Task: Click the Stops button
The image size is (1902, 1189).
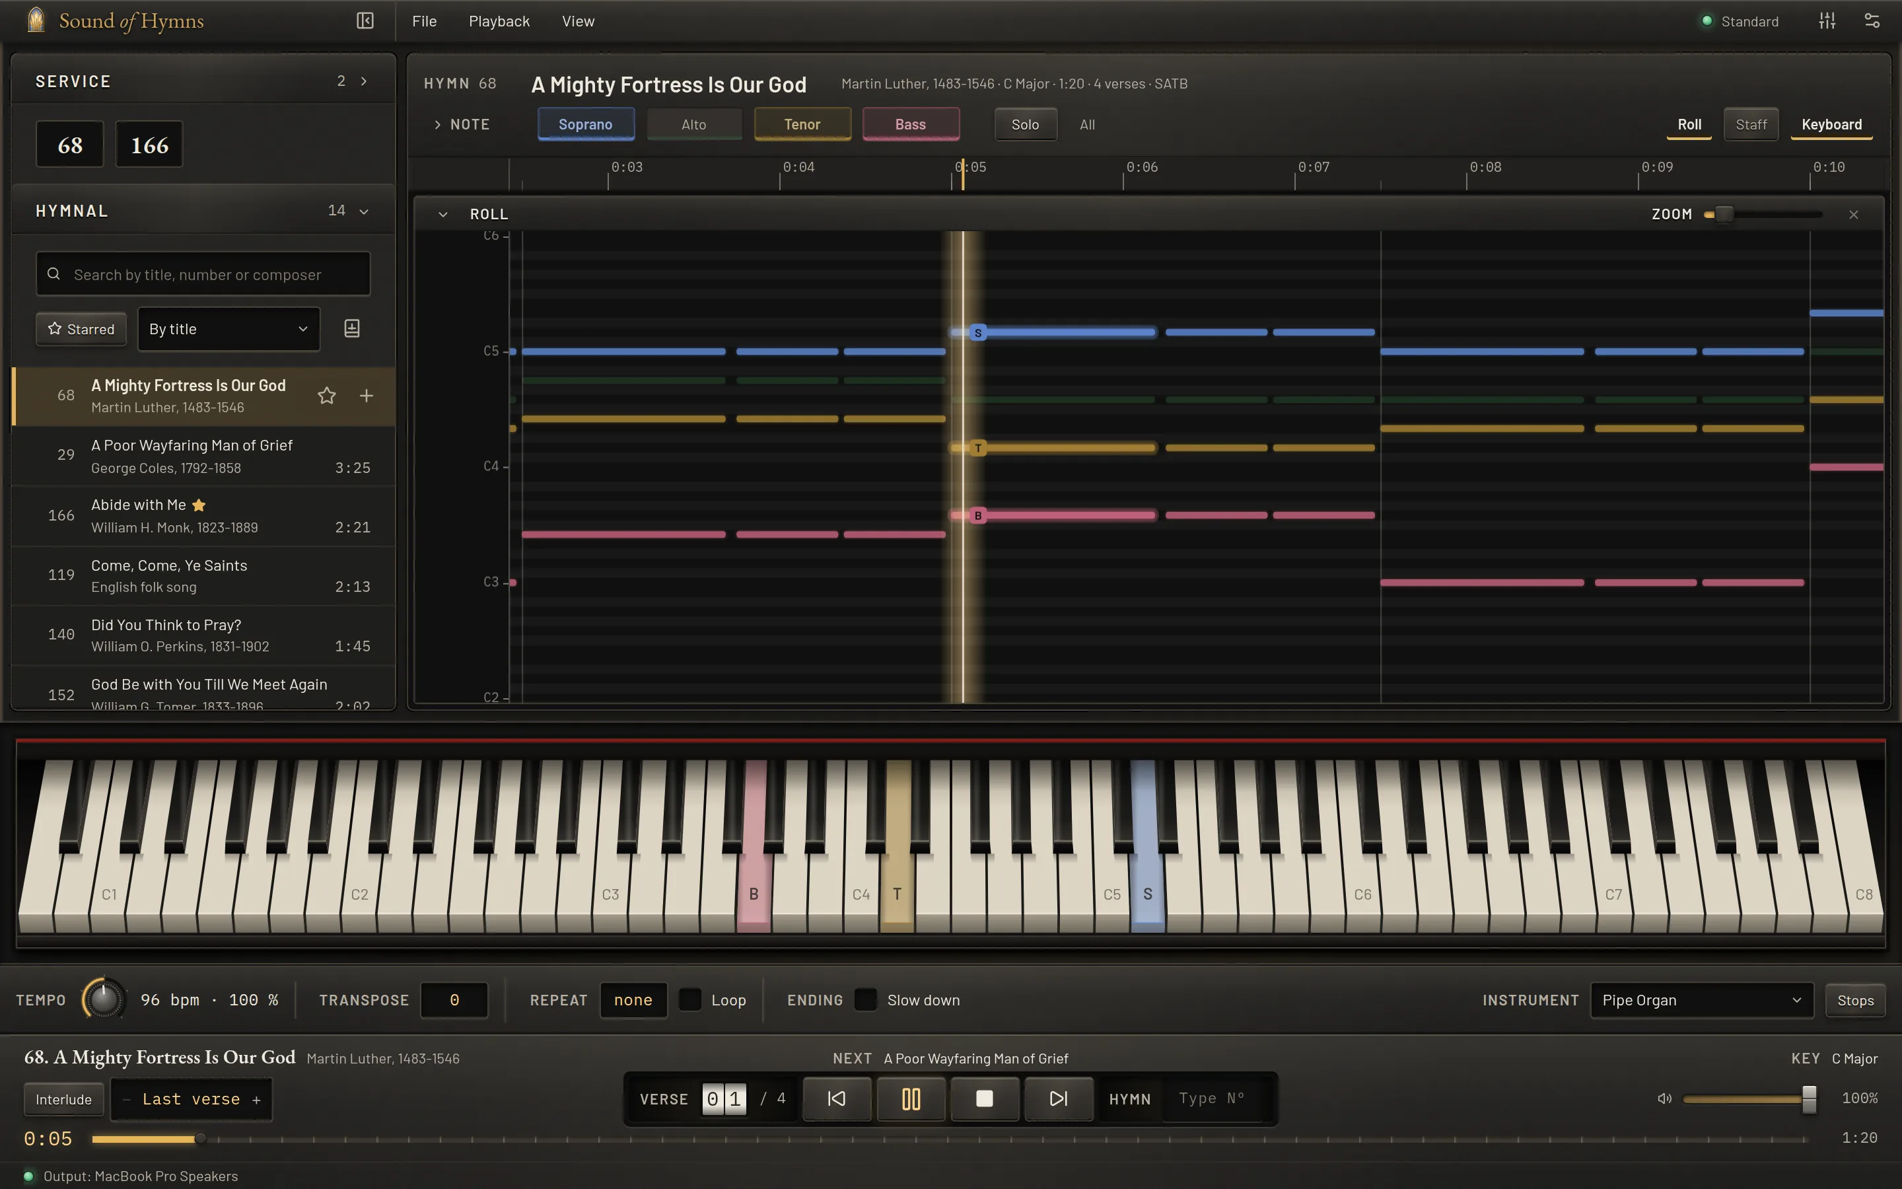Action: point(1855,1000)
